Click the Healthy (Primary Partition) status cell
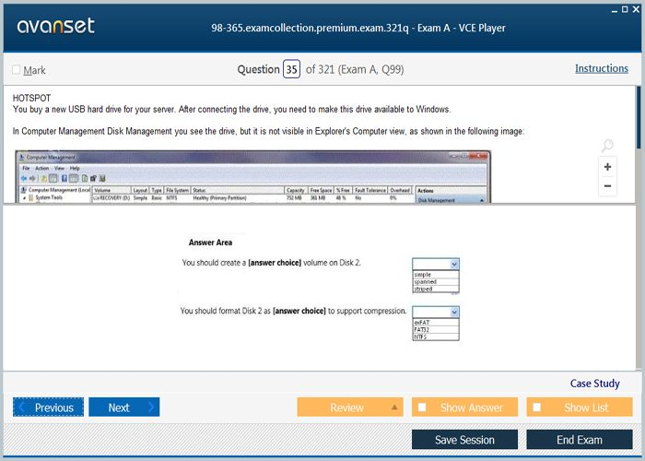The image size is (645, 461). tap(219, 198)
